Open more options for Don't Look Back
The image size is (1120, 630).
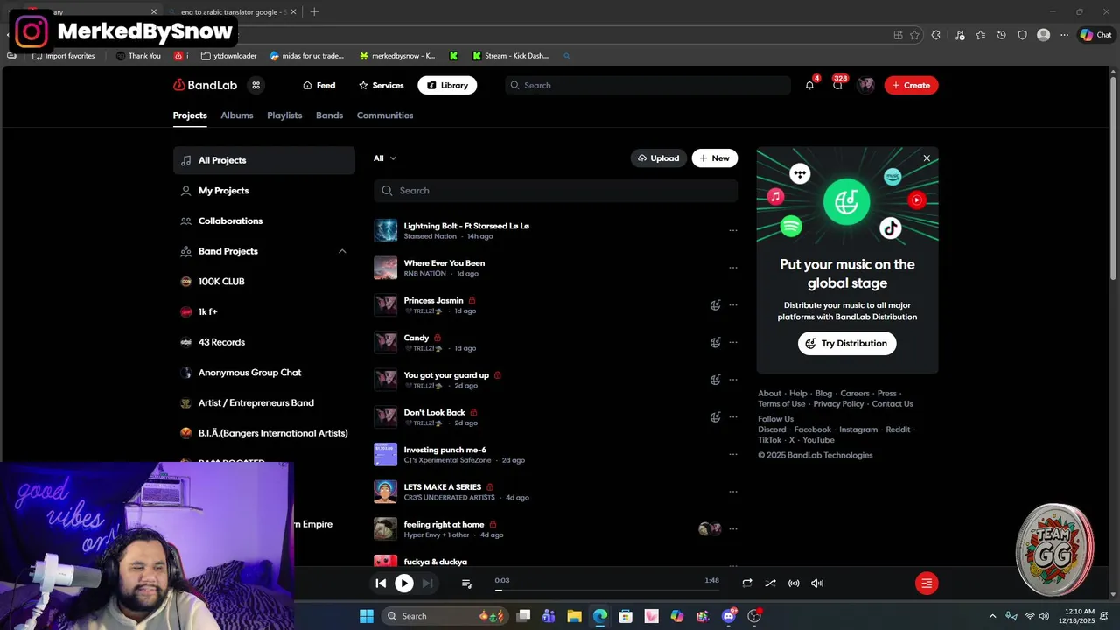[x=733, y=417]
